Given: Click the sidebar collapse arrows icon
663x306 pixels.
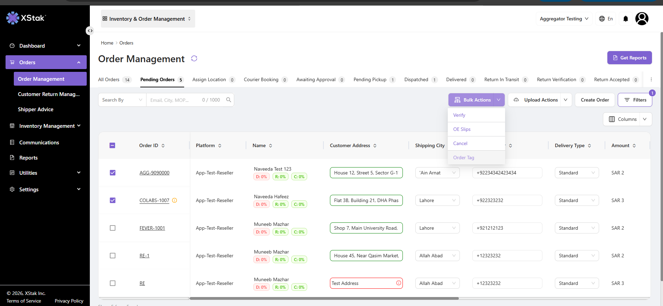Looking at the screenshot, I should pos(90,31).
